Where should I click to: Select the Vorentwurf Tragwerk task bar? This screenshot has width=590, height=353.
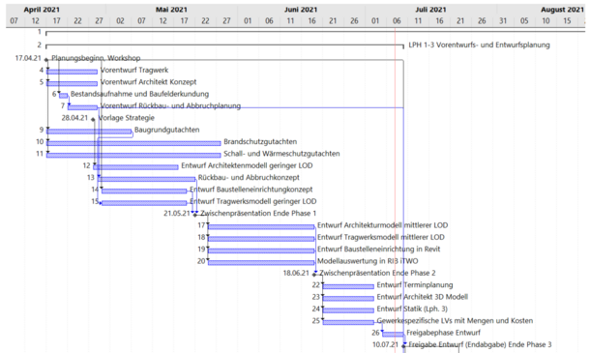(x=72, y=72)
